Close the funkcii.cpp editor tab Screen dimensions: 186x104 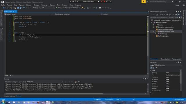(x=16, y=12)
